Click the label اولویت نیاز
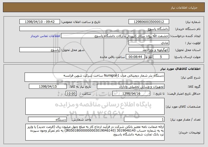This screenshot has height=147, width=208. 193,43
